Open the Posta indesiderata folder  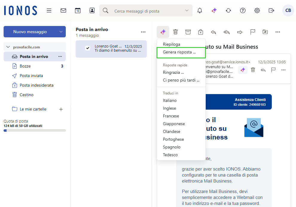[35, 85]
